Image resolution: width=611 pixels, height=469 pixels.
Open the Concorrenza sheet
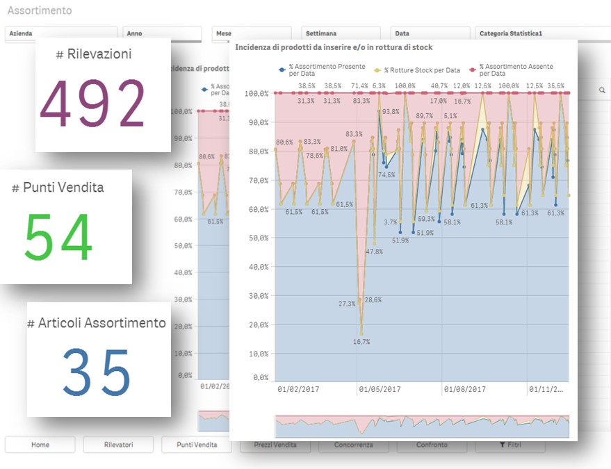353,445
